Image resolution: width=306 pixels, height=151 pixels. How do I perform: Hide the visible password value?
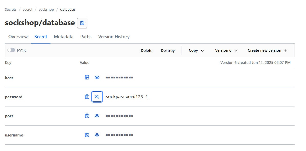click(97, 97)
